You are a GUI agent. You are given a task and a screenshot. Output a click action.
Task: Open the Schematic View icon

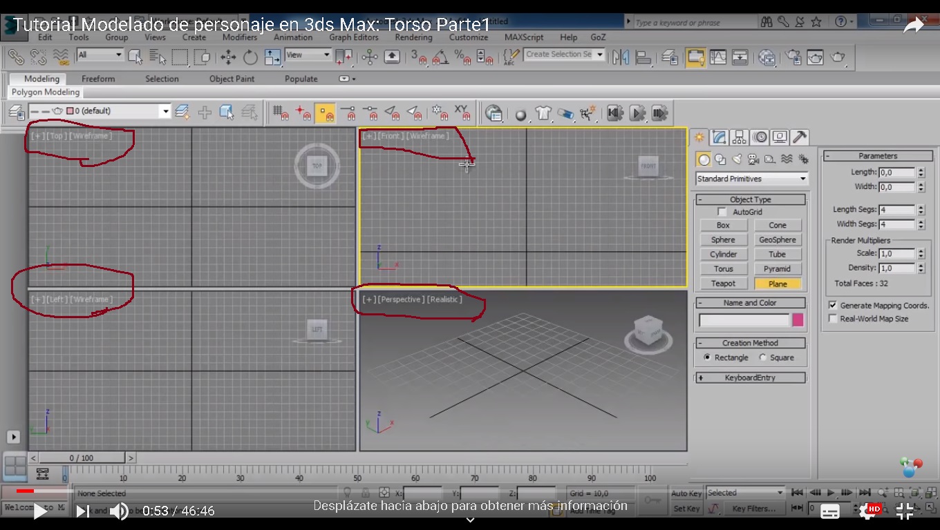pos(740,56)
